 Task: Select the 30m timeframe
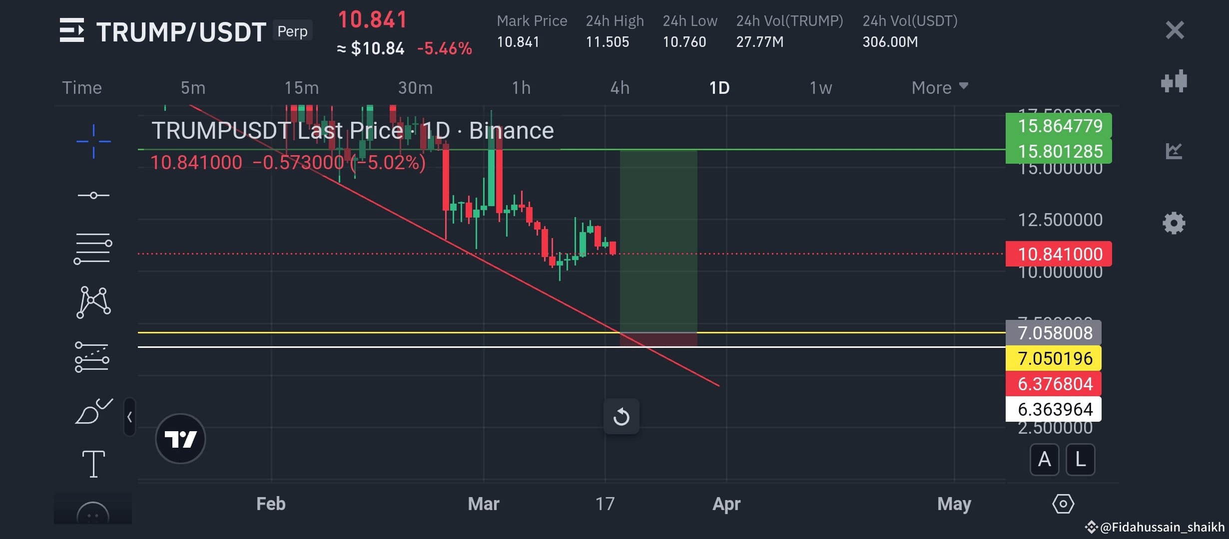click(x=415, y=88)
